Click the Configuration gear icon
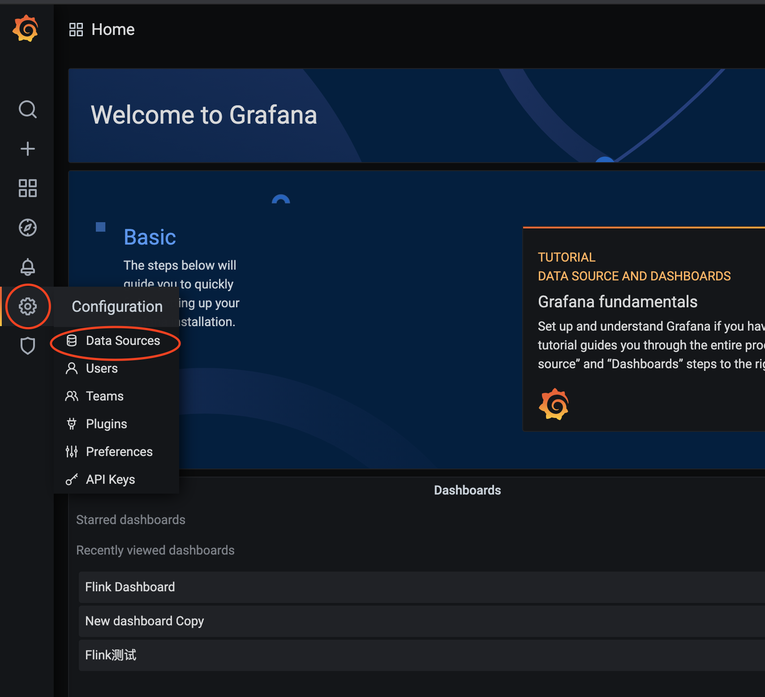 tap(28, 306)
